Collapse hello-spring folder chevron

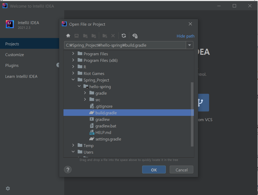point(79,86)
